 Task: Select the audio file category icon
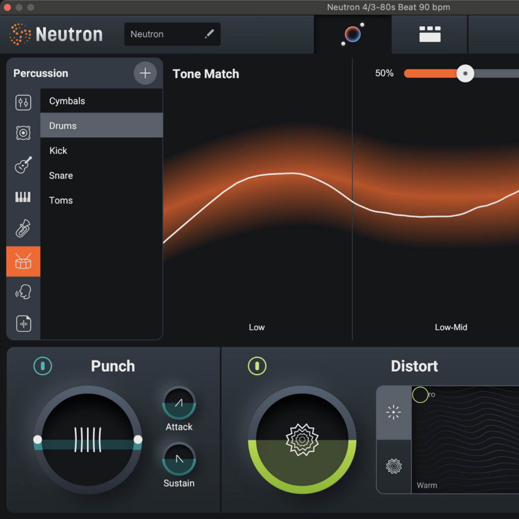(24, 324)
